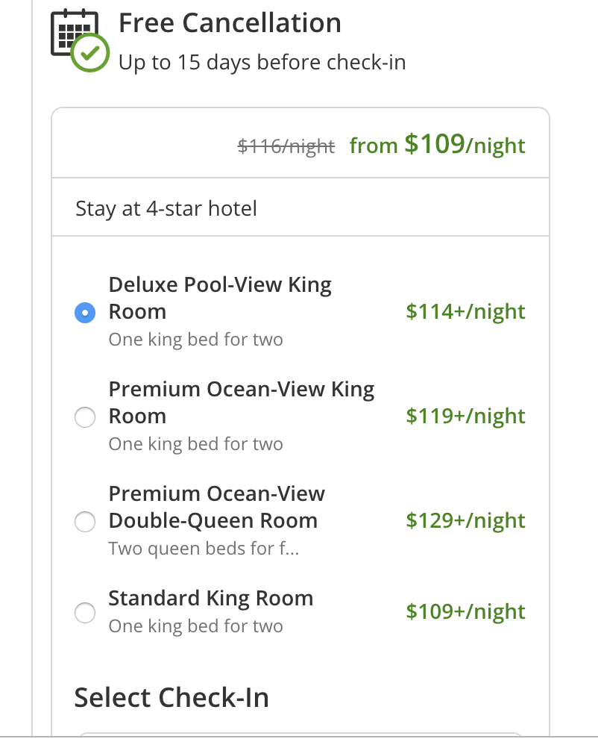Click the Up to 15 days before check-in text
Viewport: 598px width, 739px height.
click(x=262, y=63)
